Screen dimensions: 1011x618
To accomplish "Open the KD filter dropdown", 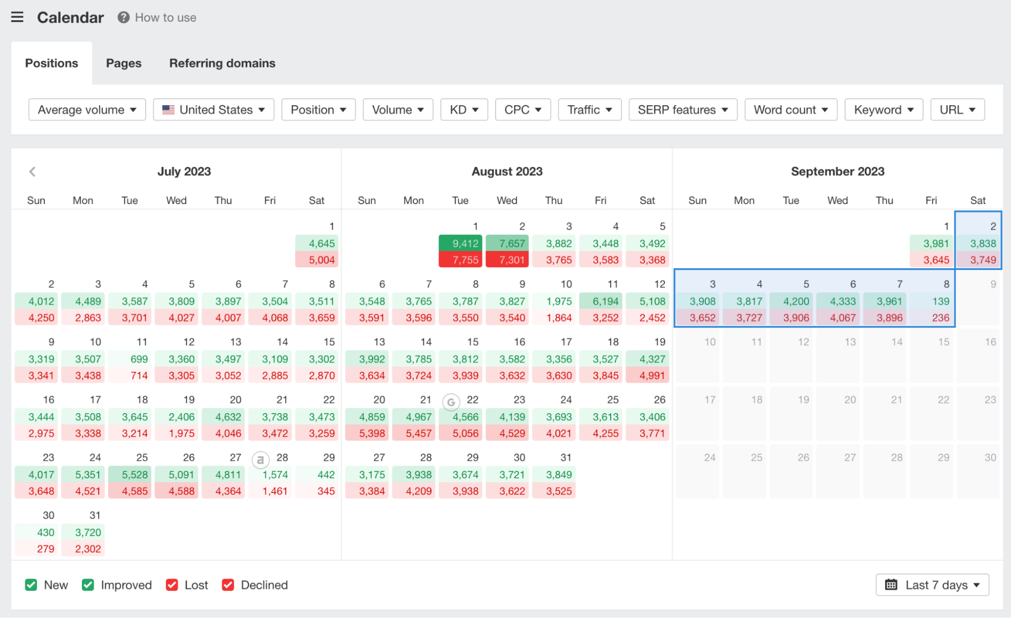I will [463, 109].
